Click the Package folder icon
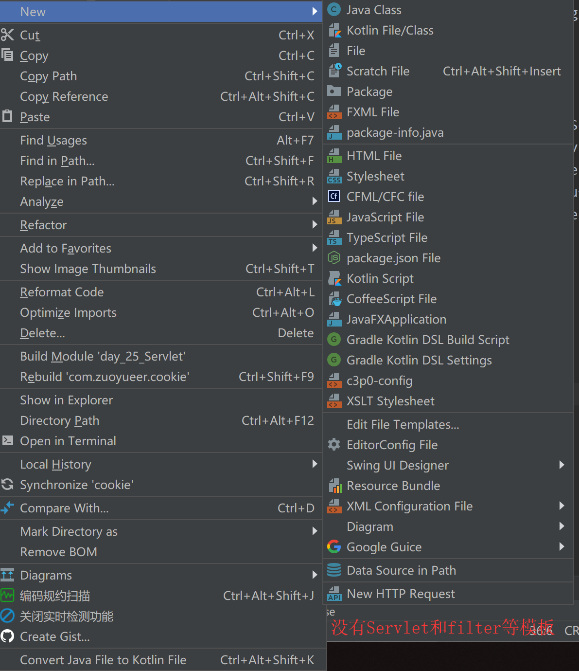Image resolution: width=579 pixels, height=671 pixels. pyautogui.click(x=334, y=91)
